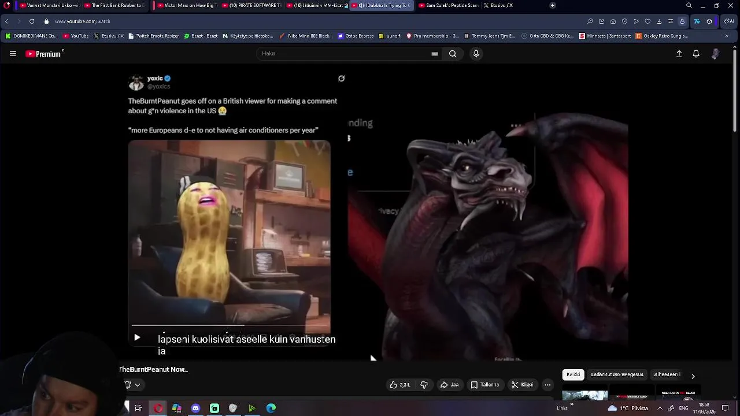740x416 pixels.
Task: Open the YouTube account avatar menu
Action: (x=715, y=54)
